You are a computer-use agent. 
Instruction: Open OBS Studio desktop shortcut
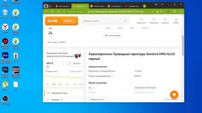[x=5, y=100]
